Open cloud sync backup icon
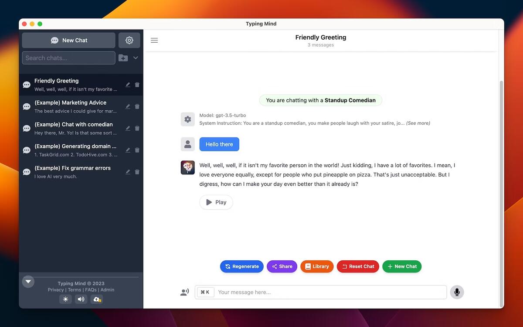 [x=97, y=299]
